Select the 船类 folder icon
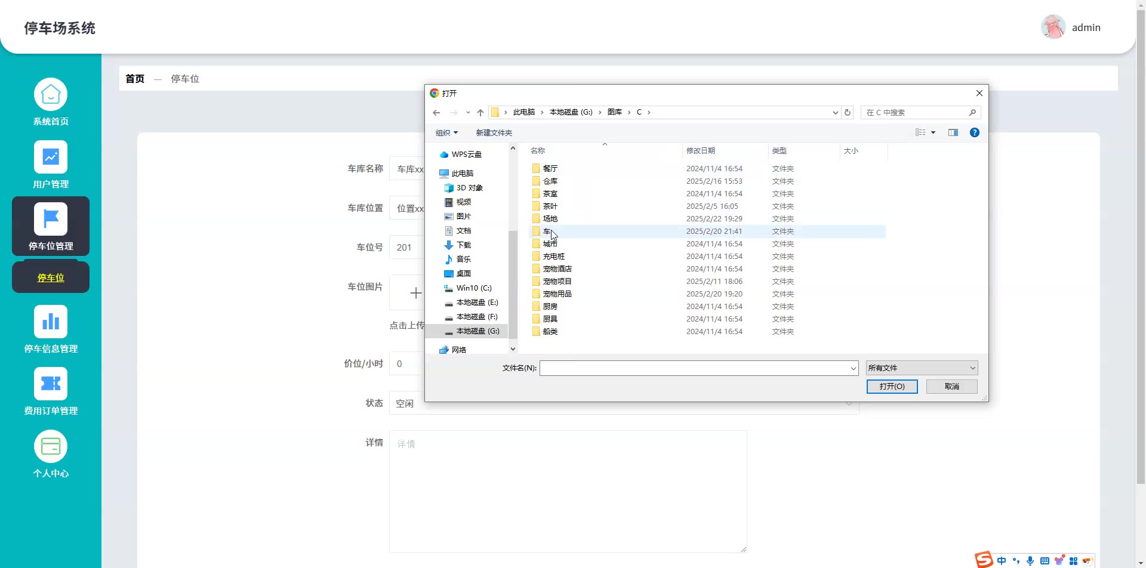 click(x=536, y=332)
